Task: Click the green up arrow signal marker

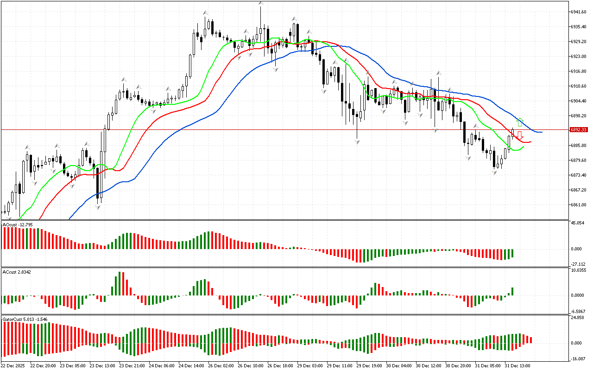Action: [x=520, y=122]
